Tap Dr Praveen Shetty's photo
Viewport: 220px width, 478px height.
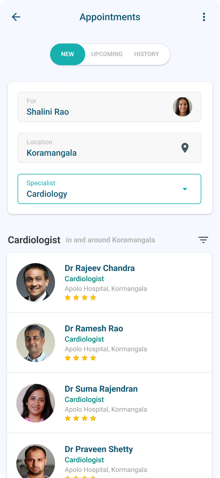tap(36, 461)
